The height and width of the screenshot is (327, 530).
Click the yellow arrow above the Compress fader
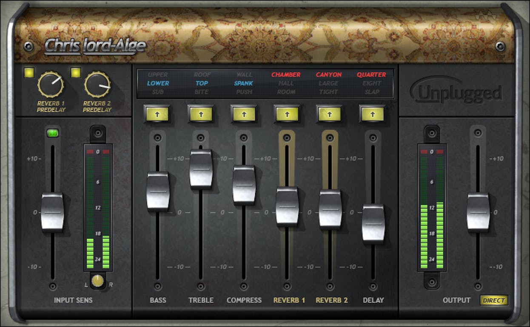pyautogui.click(x=244, y=113)
